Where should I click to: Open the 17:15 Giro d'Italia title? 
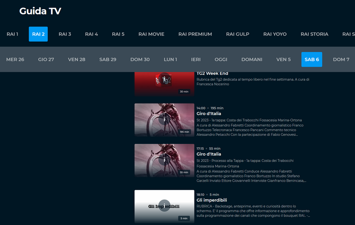click(209, 154)
